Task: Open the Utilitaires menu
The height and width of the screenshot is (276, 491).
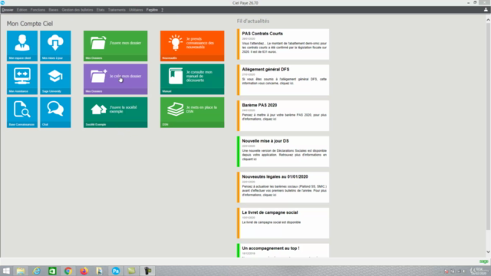Action: pyautogui.click(x=136, y=10)
